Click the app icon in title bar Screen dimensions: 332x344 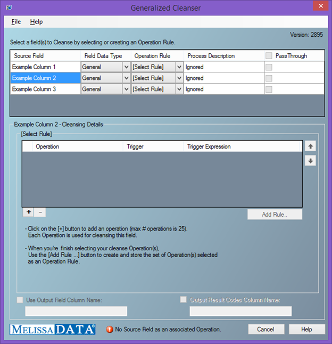click(x=9, y=8)
